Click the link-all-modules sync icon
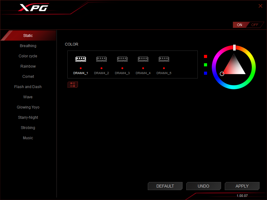 [x=73, y=85]
